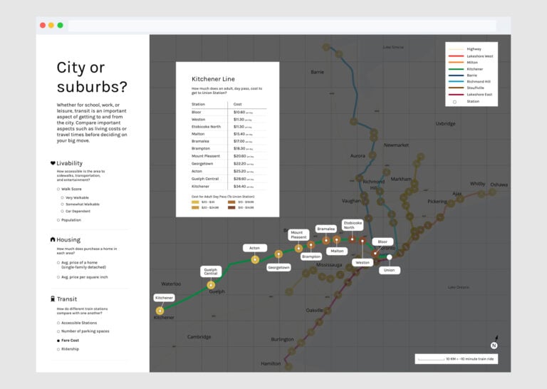Click the Transit train icon
This screenshot has width=547, height=389.
53,299
